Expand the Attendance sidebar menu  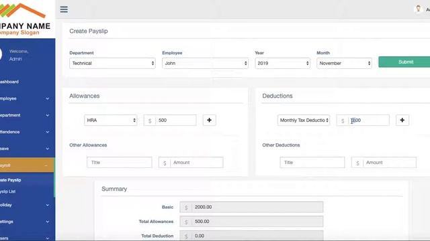tap(27, 132)
